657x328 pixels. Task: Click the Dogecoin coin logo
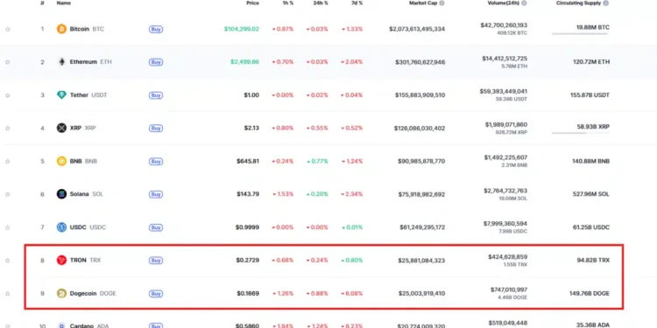(x=61, y=293)
